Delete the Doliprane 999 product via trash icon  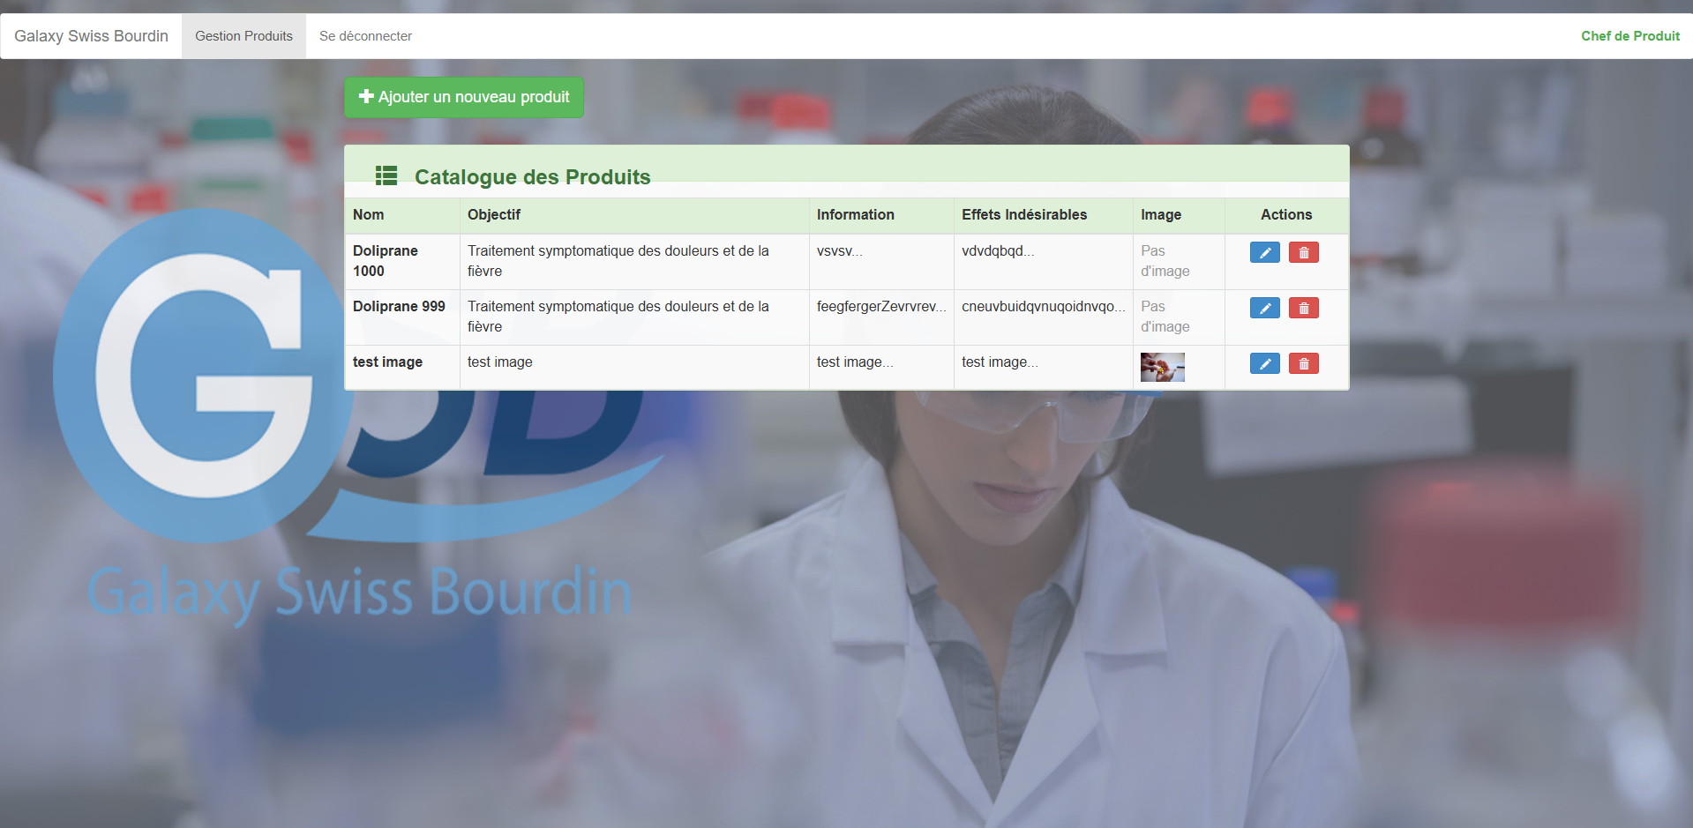[x=1303, y=308]
